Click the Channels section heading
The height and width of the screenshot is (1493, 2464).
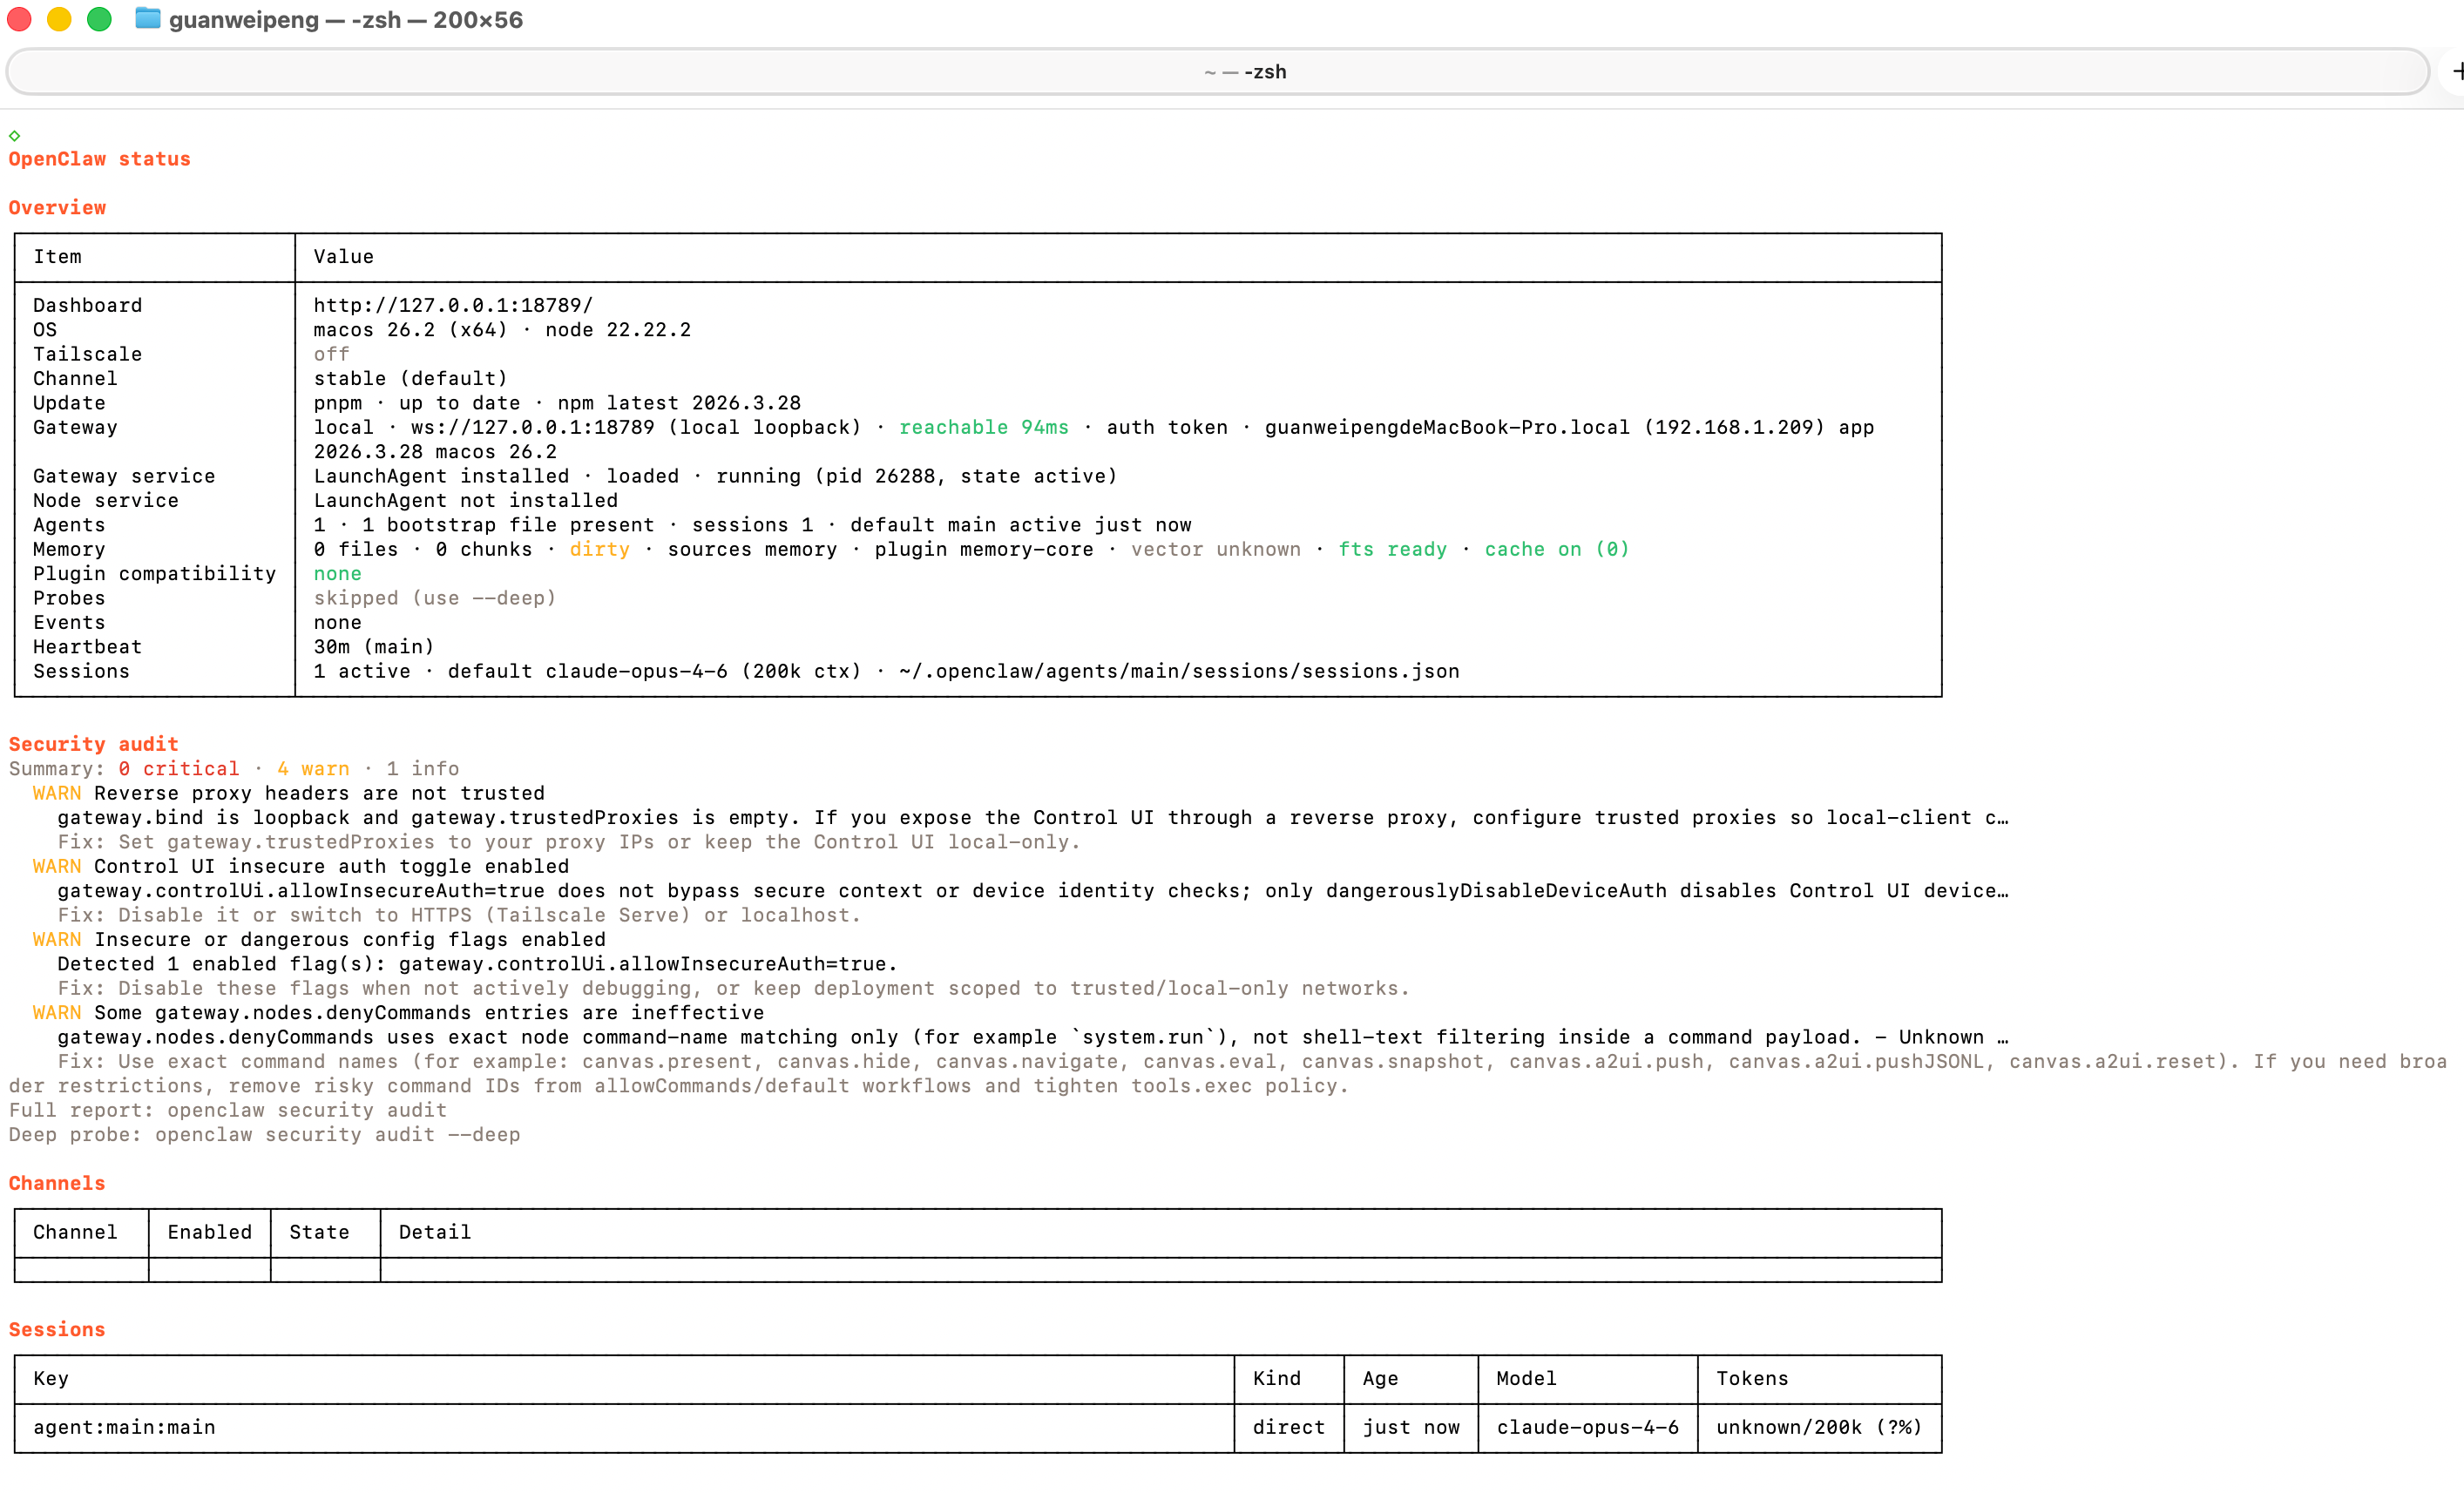[57, 1183]
